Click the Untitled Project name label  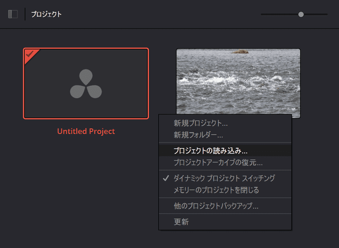(x=86, y=131)
